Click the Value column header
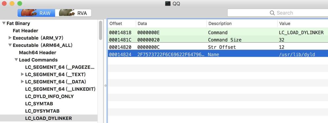The image size is (328, 123). tap(303, 23)
